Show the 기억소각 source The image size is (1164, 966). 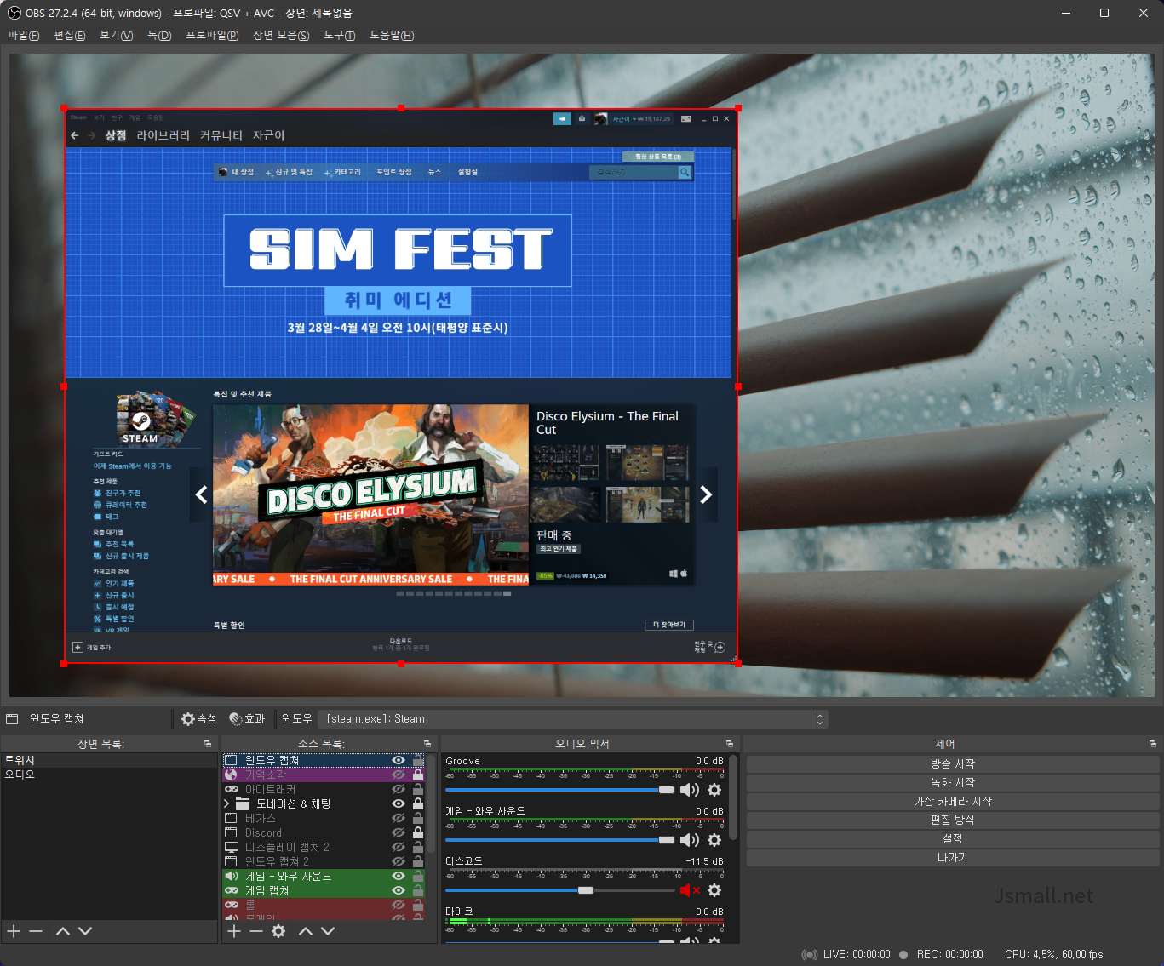point(398,775)
